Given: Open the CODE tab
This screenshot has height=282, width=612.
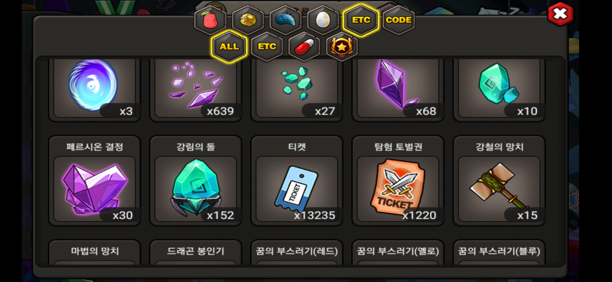Looking at the screenshot, I should click(399, 20).
